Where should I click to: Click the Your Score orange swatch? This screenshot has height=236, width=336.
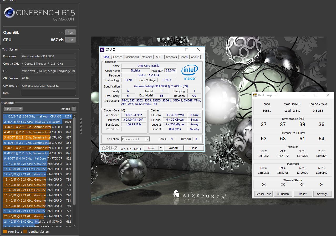click(5, 232)
